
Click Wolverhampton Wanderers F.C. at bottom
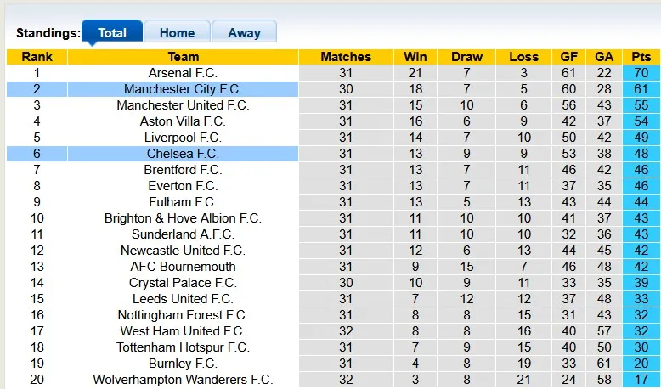(x=183, y=380)
